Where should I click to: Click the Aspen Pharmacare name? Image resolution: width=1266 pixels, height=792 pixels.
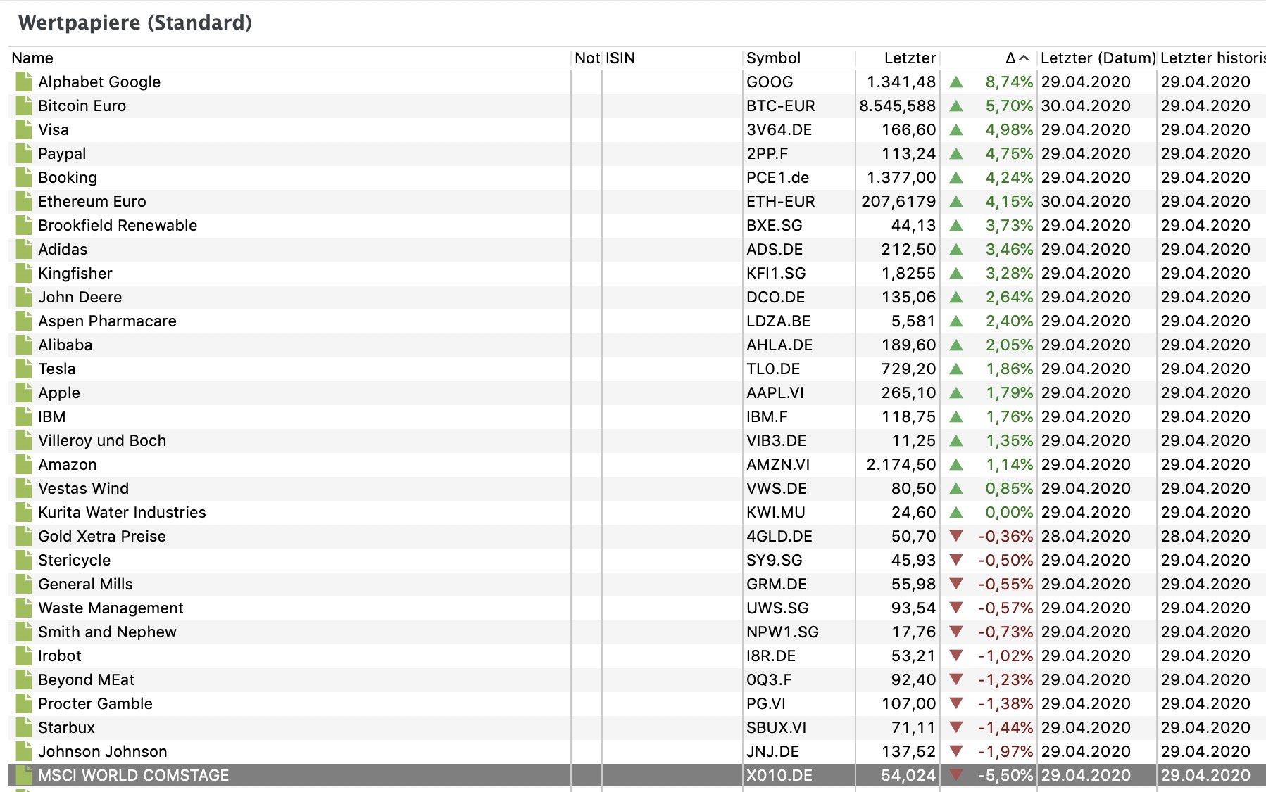107,321
